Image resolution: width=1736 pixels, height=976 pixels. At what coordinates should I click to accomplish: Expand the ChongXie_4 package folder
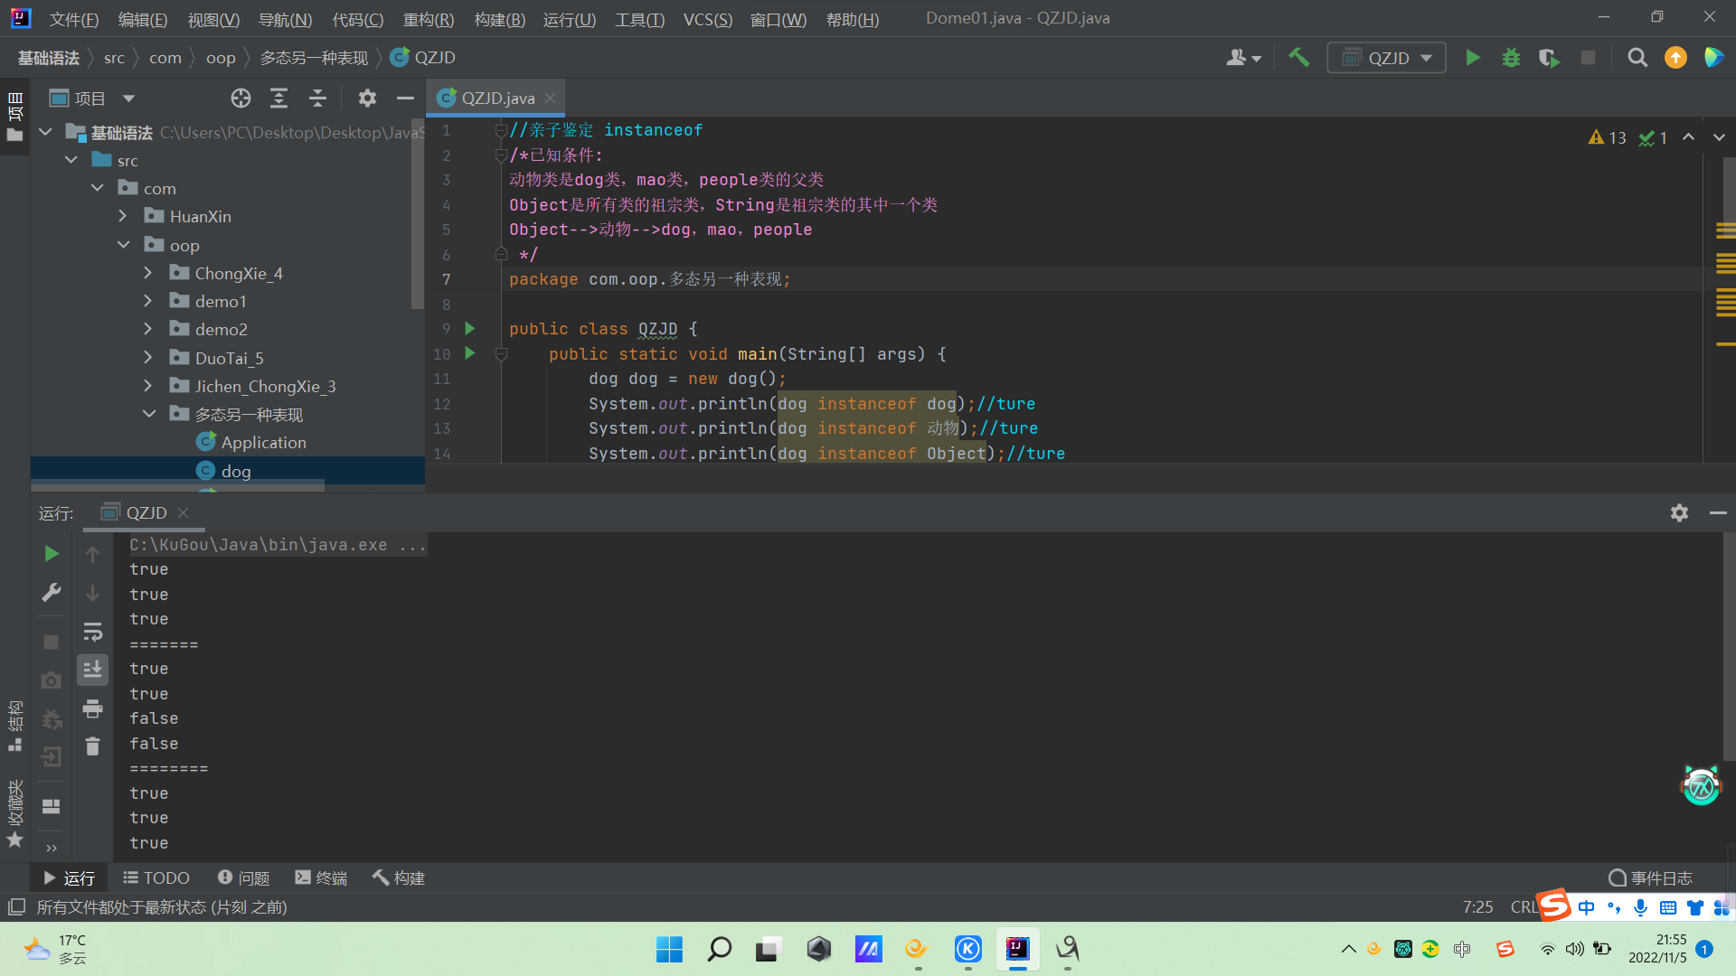click(148, 273)
